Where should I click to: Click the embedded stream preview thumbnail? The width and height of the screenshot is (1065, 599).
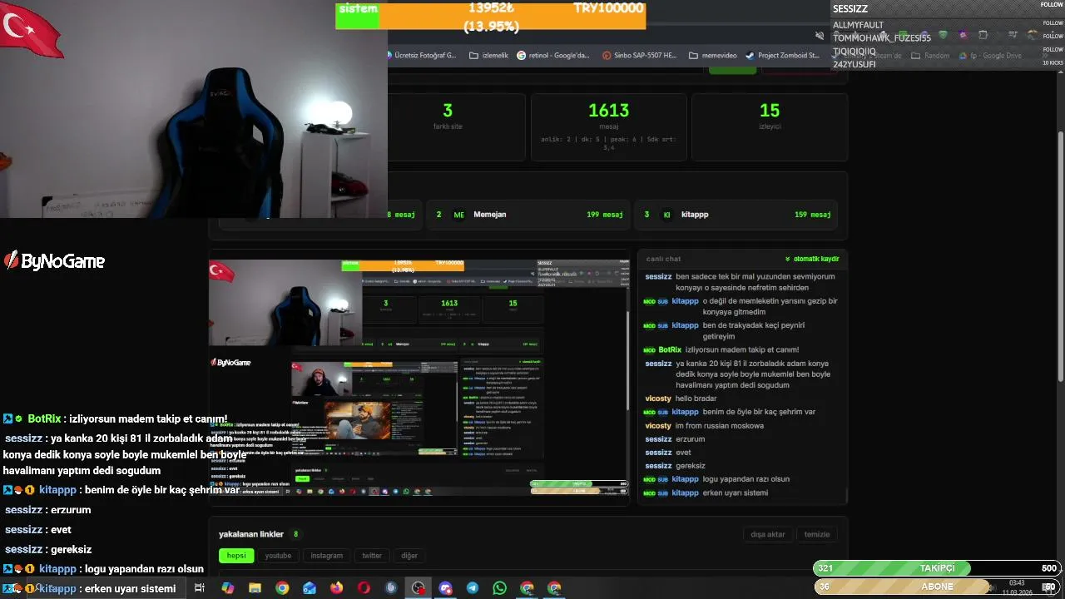pos(419,377)
